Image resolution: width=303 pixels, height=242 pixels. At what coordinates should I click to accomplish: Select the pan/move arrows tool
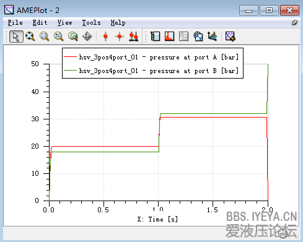[x=87, y=37]
